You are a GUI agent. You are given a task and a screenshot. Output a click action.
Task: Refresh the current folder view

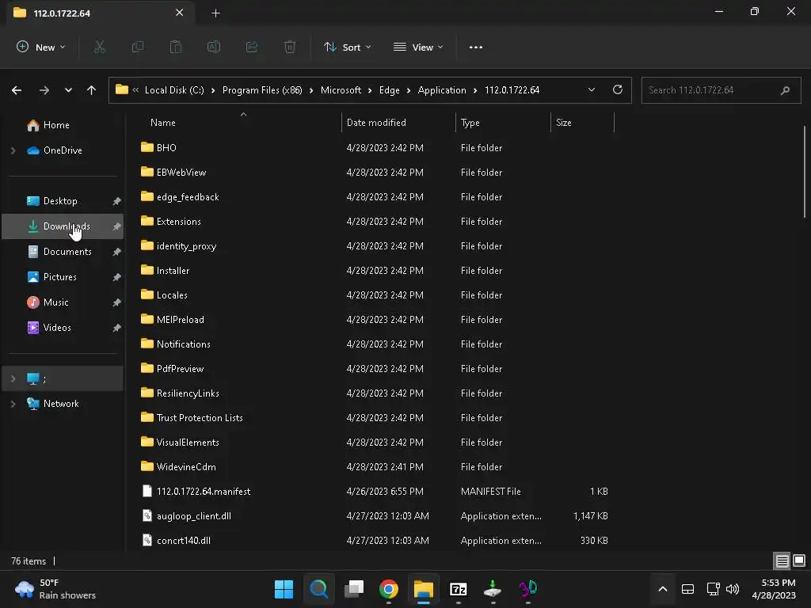point(618,89)
